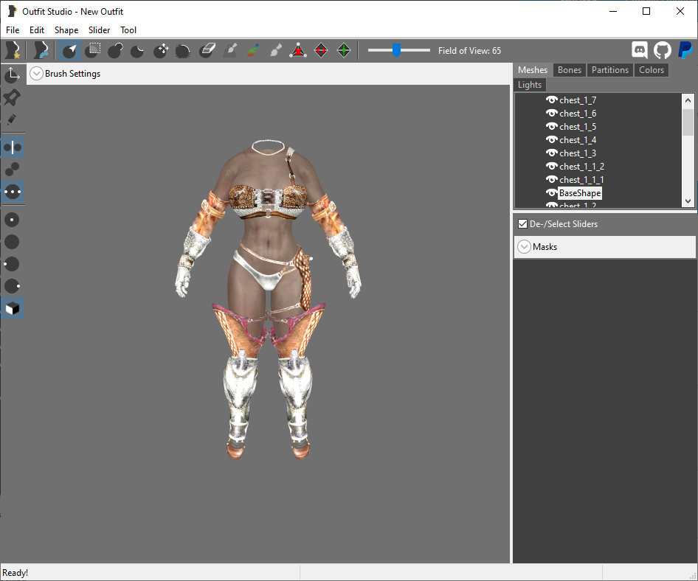Expand the Masks section
Viewport: 698px width, 581px height.
[525, 246]
